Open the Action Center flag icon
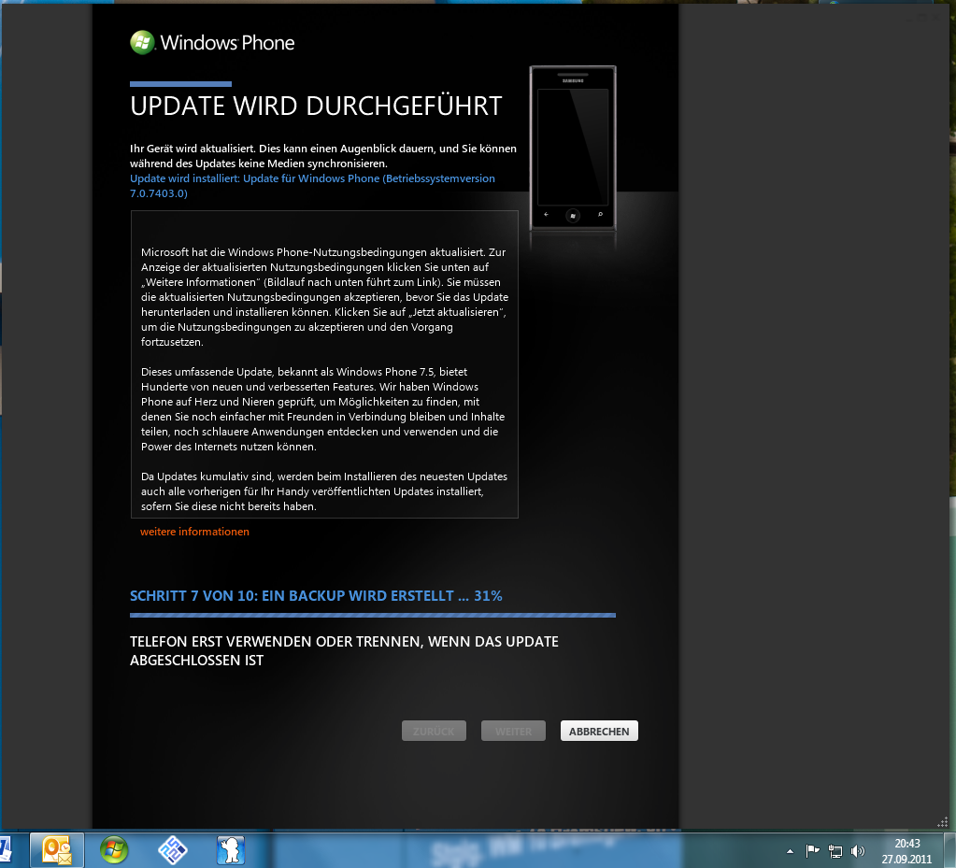Viewport: 956px width, 868px height. coord(812,851)
